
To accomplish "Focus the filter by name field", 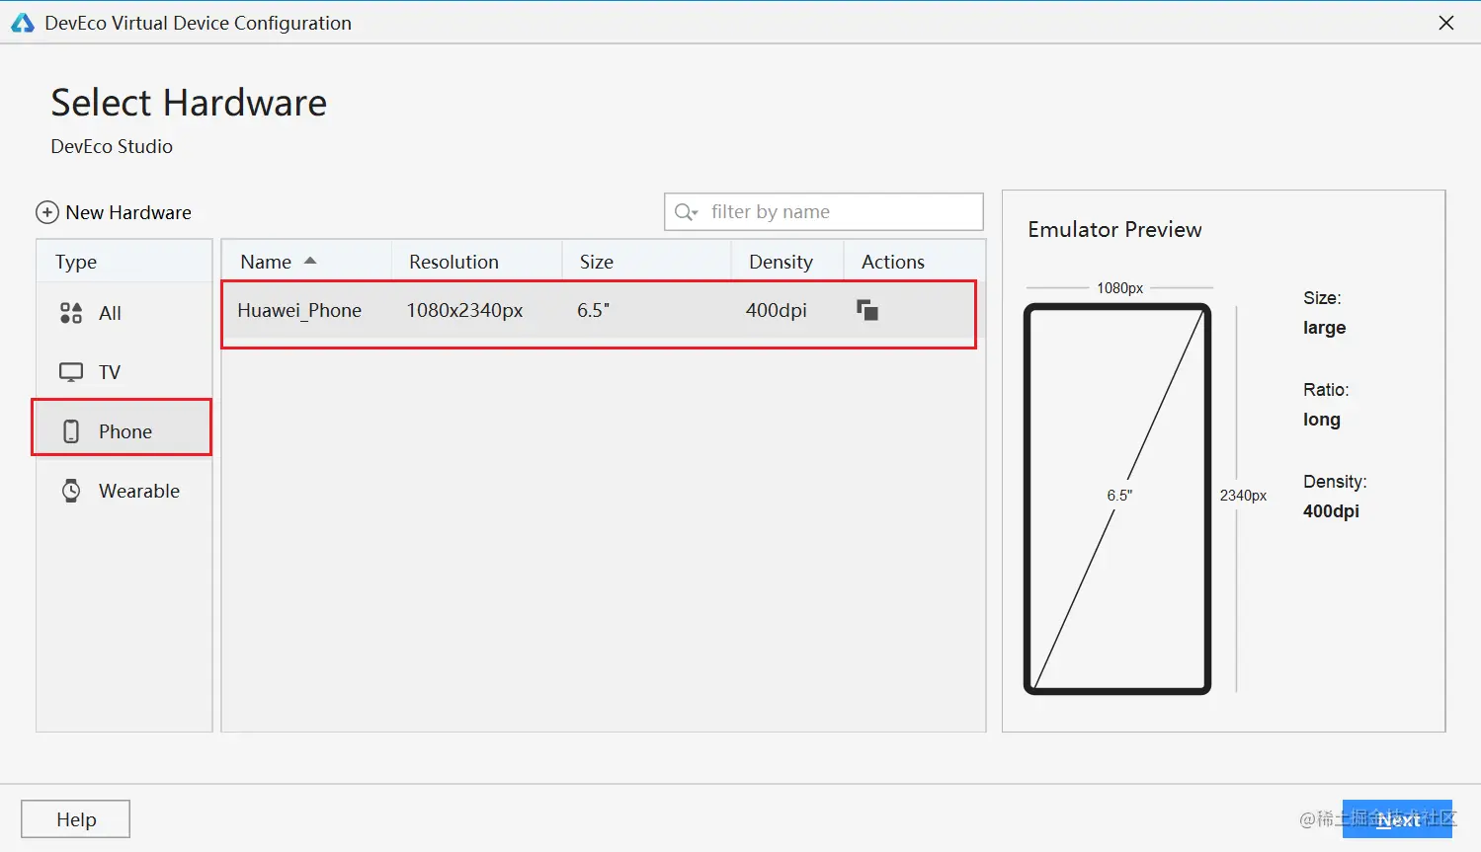I will [824, 212].
